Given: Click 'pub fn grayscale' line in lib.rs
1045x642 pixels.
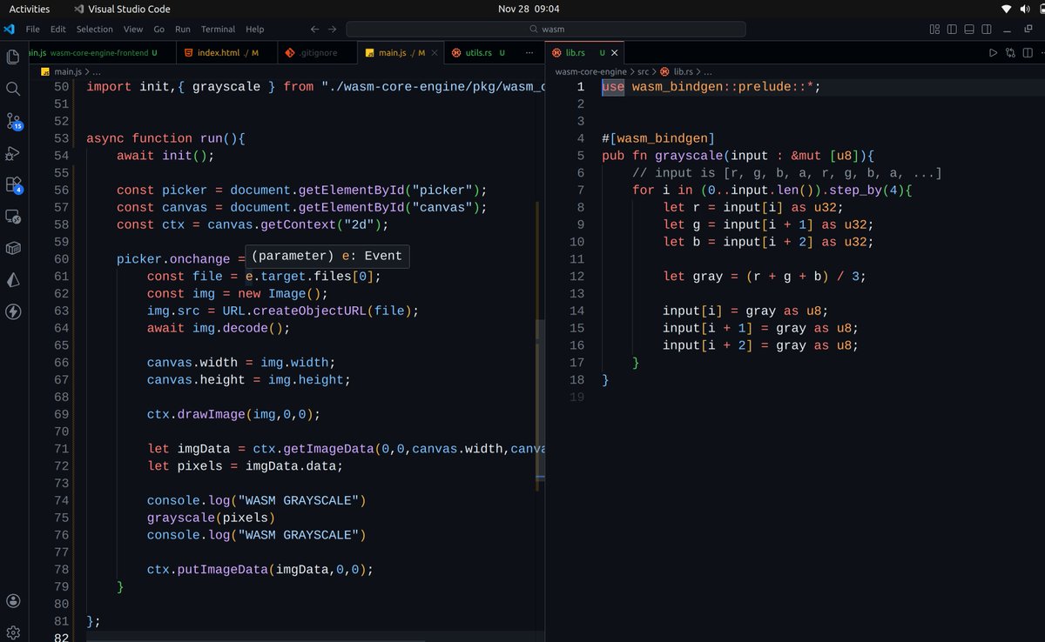Looking at the screenshot, I should pyautogui.click(x=738, y=156).
